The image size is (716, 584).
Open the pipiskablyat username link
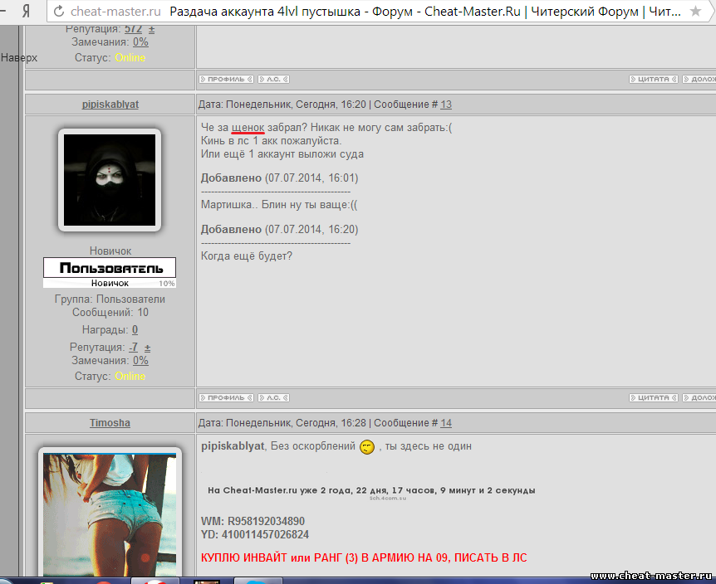coord(110,105)
